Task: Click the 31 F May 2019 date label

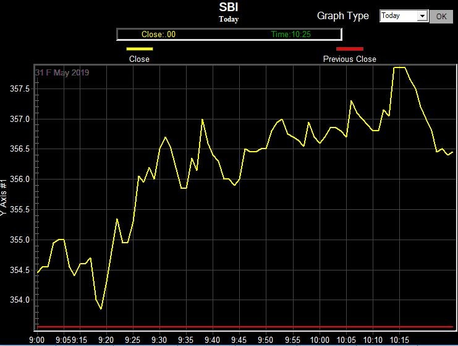Action: coord(62,73)
